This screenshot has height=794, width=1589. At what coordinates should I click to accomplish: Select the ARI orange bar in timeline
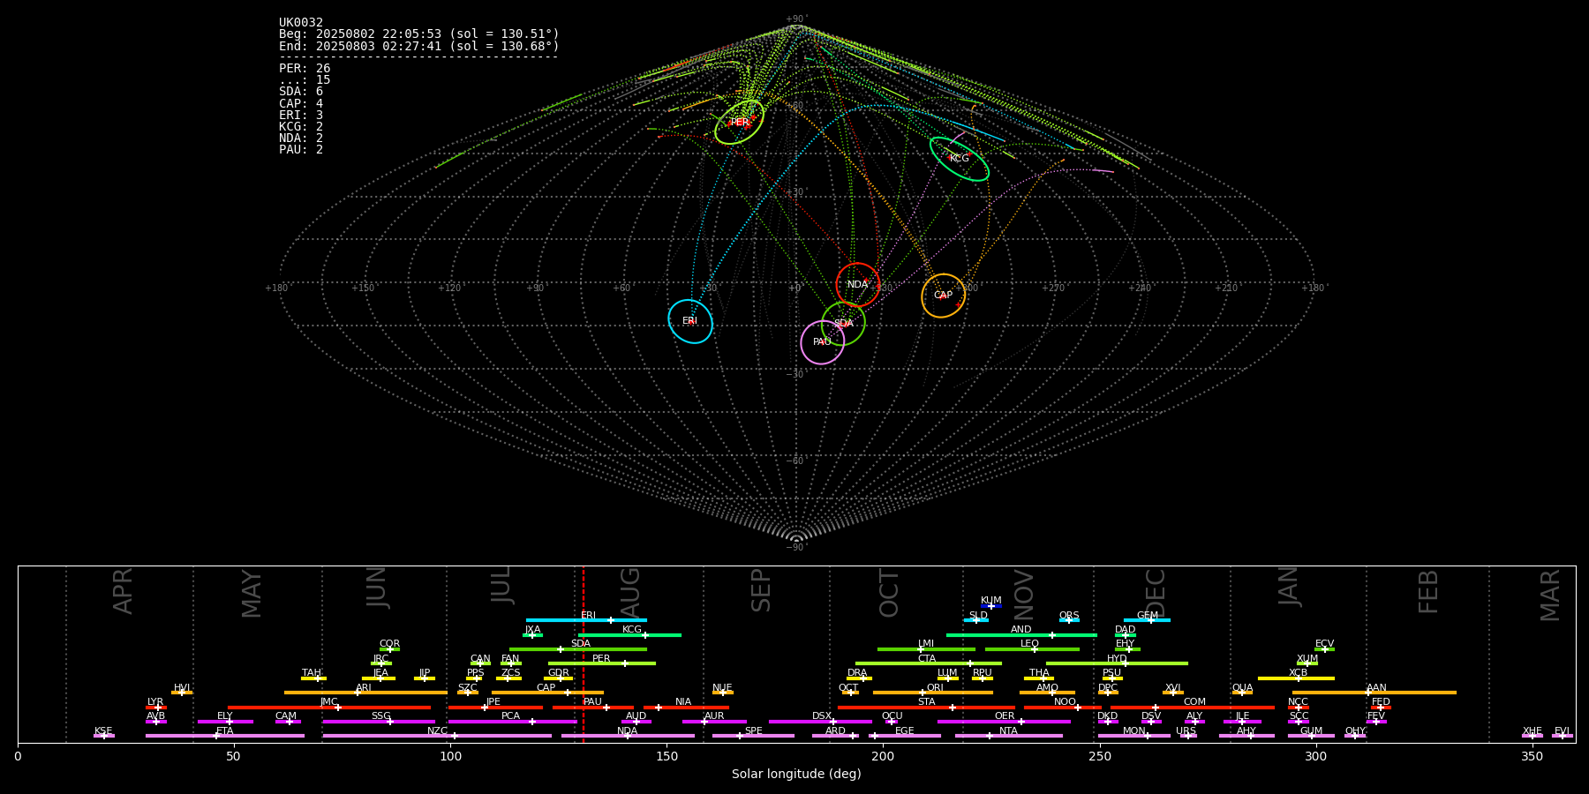(365, 693)
